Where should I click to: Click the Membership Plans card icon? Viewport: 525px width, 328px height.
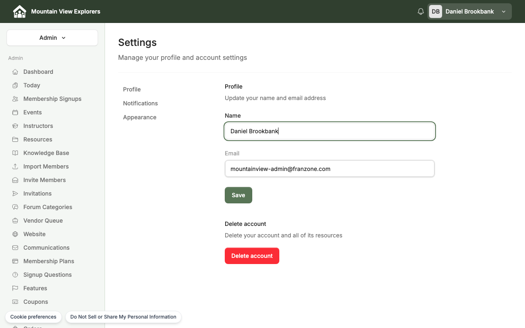click(15, 261)
